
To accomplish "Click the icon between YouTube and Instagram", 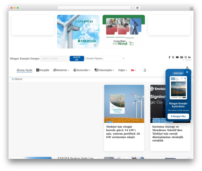I will (x=181, y=57).
